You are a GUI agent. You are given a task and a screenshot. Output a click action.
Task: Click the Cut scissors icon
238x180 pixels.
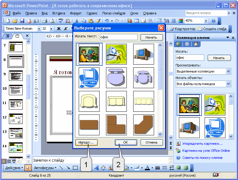click(77, 21)
